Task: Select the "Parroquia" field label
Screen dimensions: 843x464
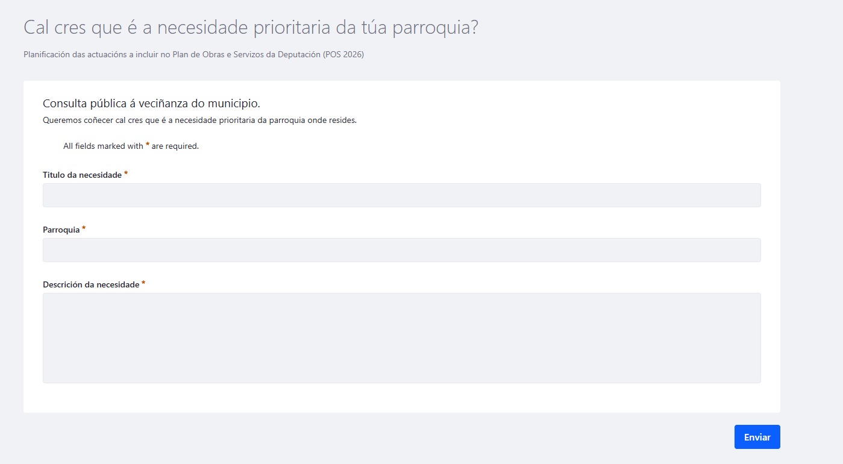Action: [x=61, y=230]
